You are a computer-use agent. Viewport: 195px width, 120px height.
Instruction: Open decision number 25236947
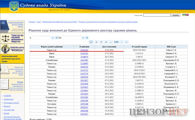(x=84, y=90)
